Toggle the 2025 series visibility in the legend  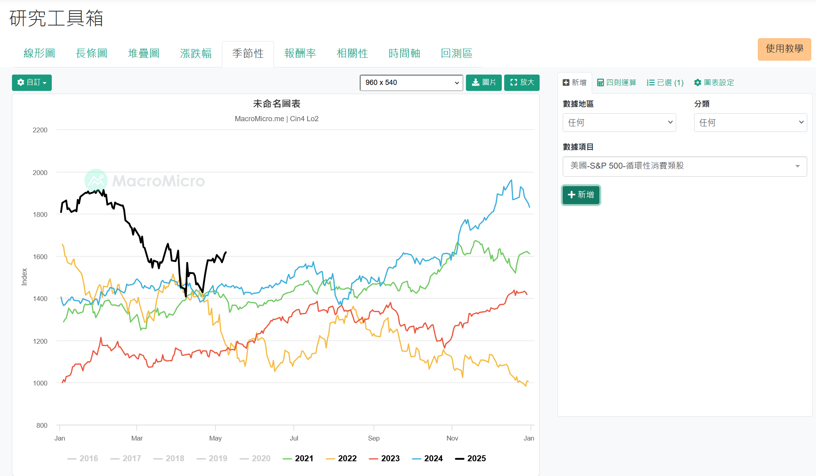470,458
